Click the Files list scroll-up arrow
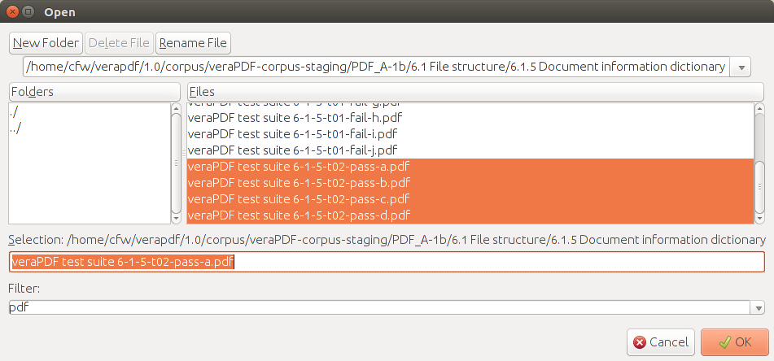Viewport: 774px width, 361px height. coord(759,107)
